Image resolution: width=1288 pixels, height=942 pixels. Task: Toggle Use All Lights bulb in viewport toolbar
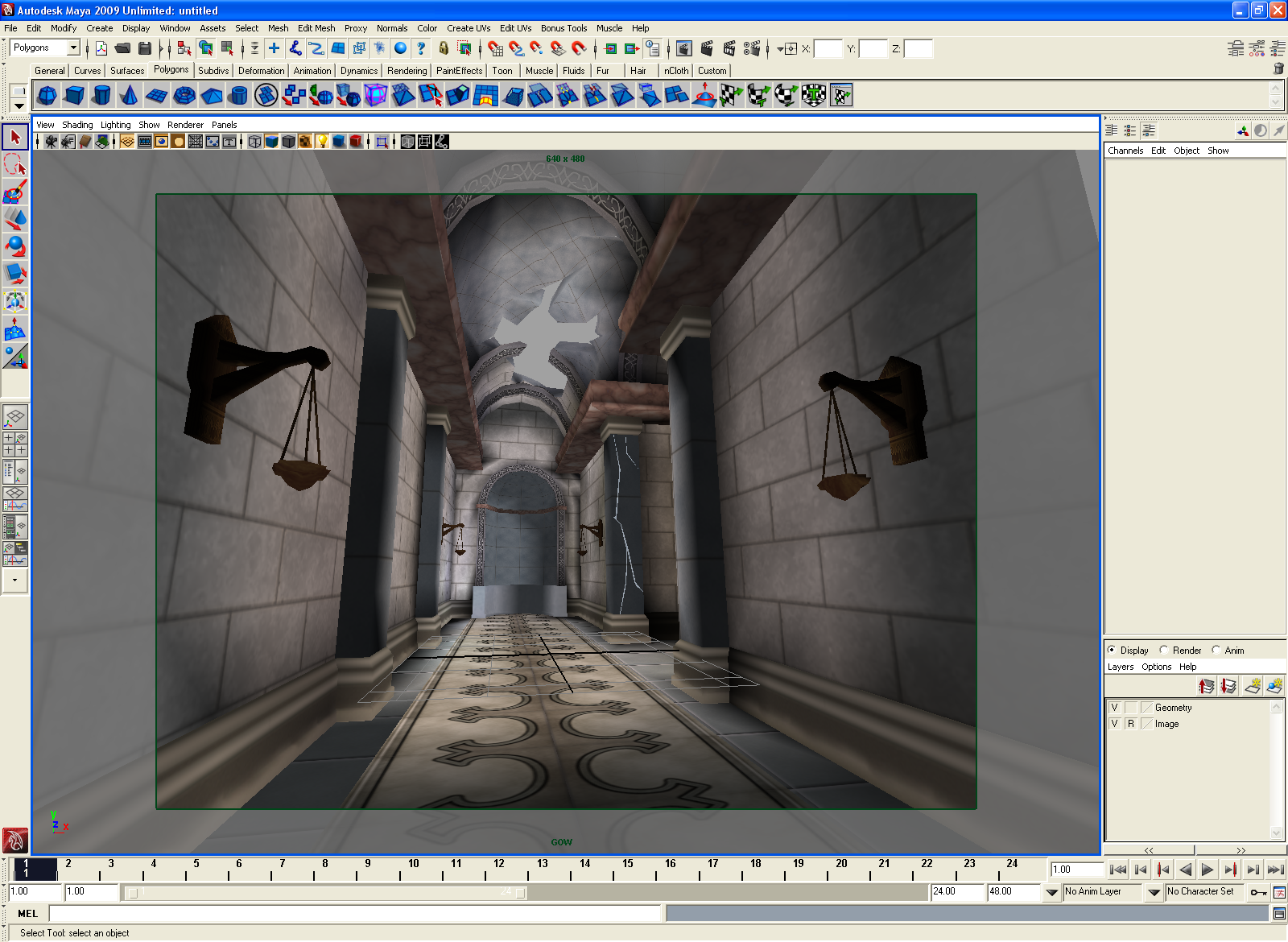[x=322, y=142]
